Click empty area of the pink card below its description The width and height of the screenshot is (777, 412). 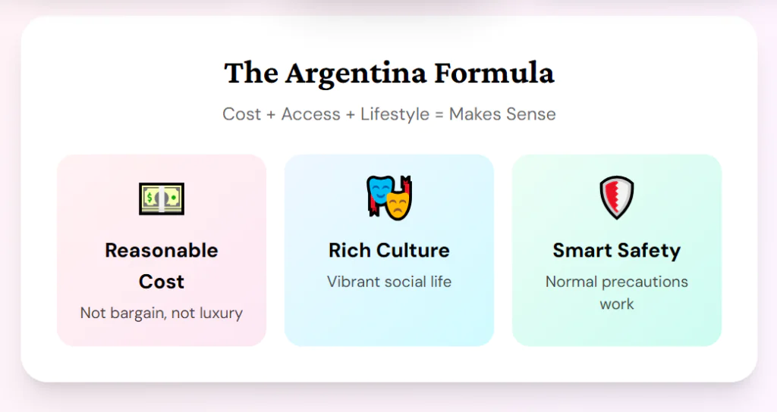(162, 334)
